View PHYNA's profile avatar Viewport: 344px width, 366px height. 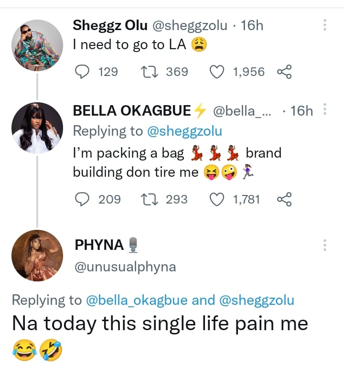click(37, 256)
